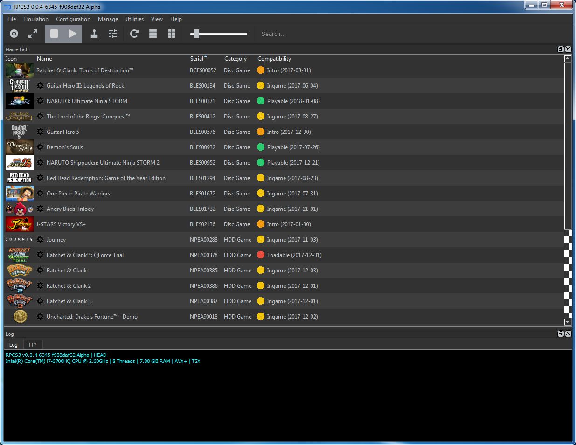The height and width of the screenshot is (445, 576).
Task: Click the Playable status of NARUTO: Ultimate Ninja STORM
Action: coord(288,101)
